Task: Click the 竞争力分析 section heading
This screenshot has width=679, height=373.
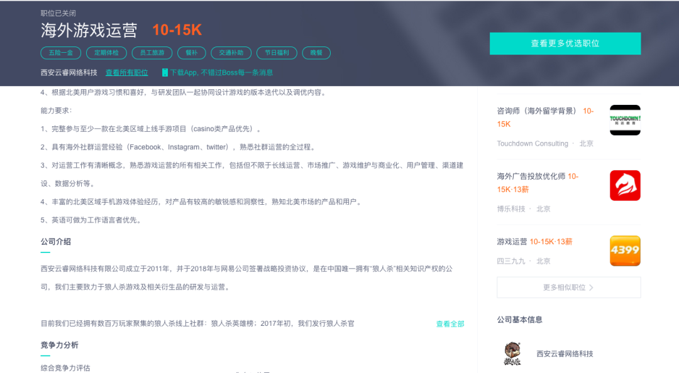Action: (60, 345)
